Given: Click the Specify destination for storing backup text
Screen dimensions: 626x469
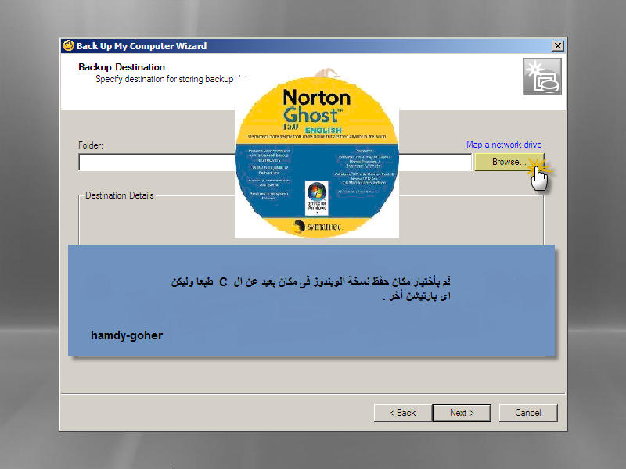Looking at the screenshot, I should click(x=164, y=79).
